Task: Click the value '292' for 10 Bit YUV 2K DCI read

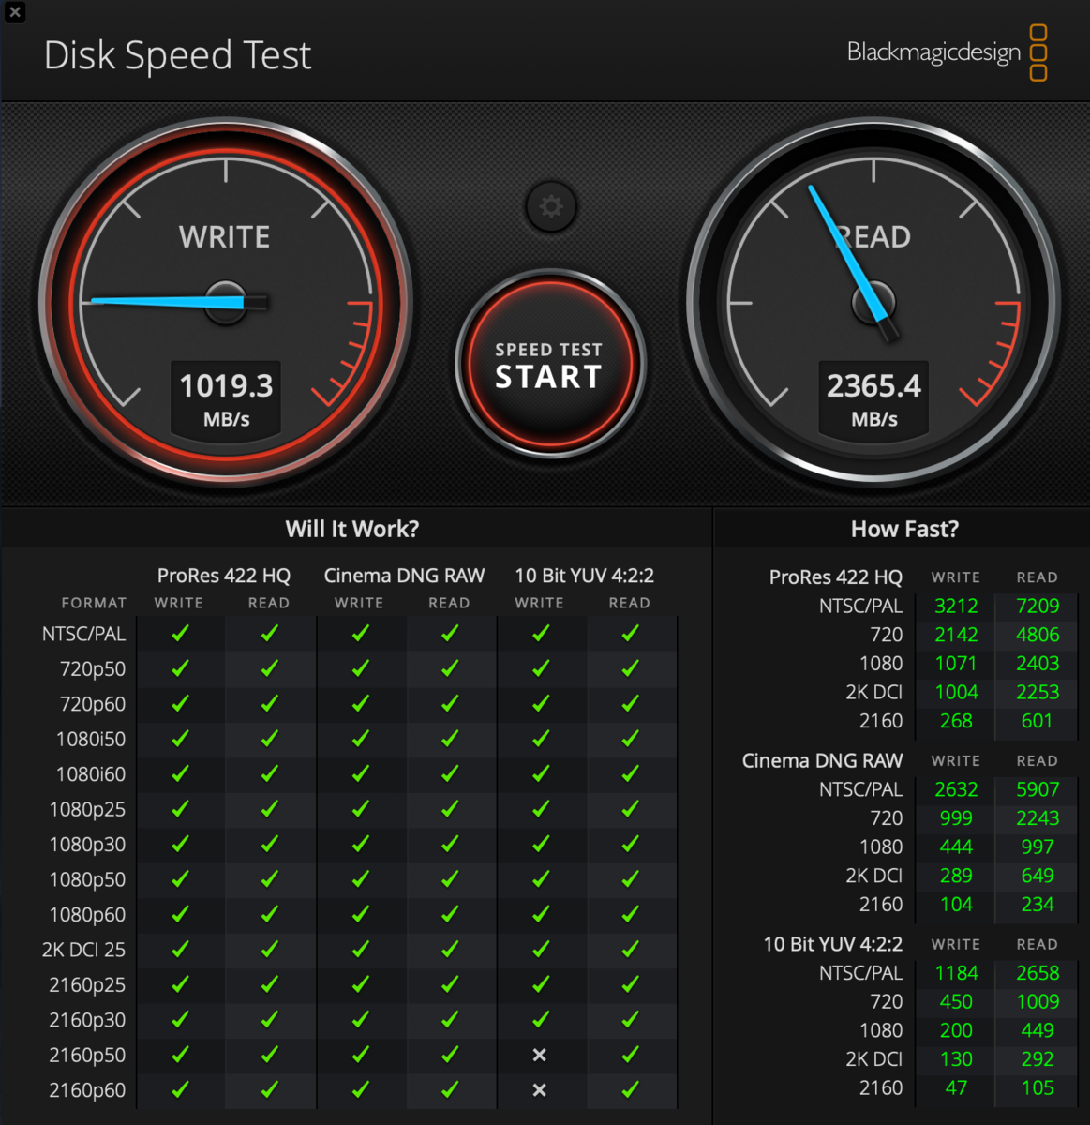Action: [1038, 1059]
